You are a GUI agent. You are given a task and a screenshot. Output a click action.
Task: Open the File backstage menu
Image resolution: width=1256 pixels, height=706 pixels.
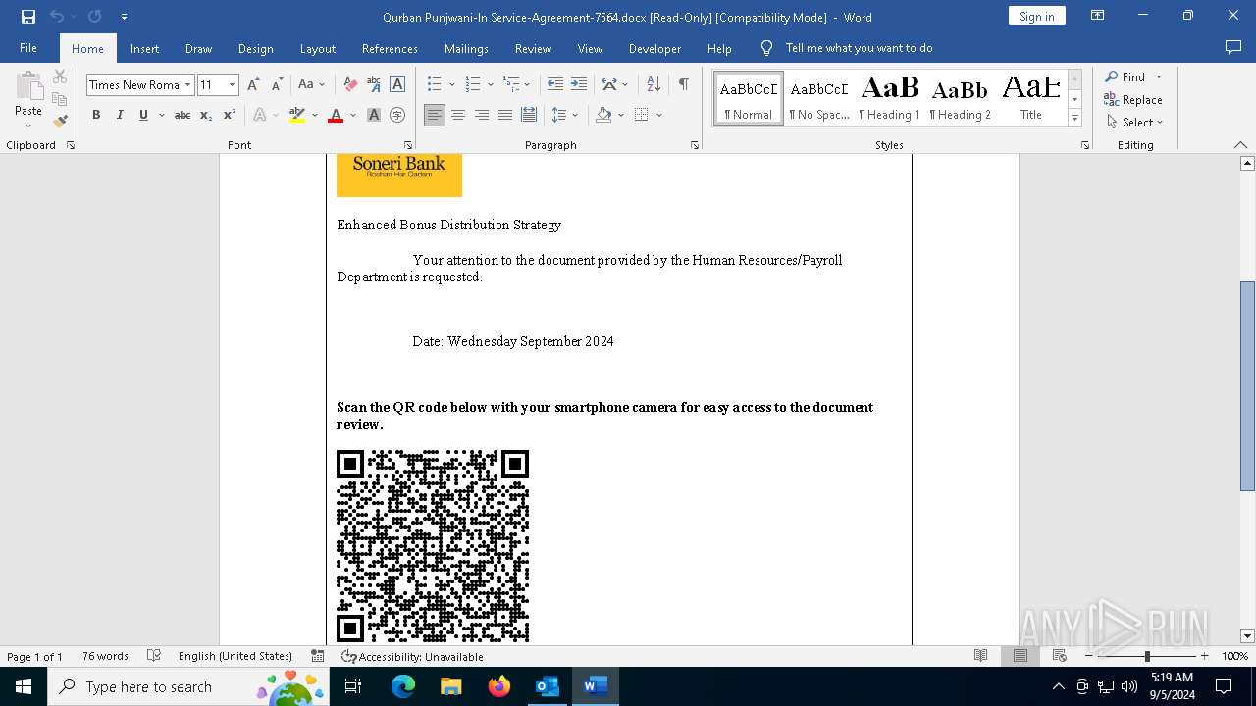click(28, 48)
